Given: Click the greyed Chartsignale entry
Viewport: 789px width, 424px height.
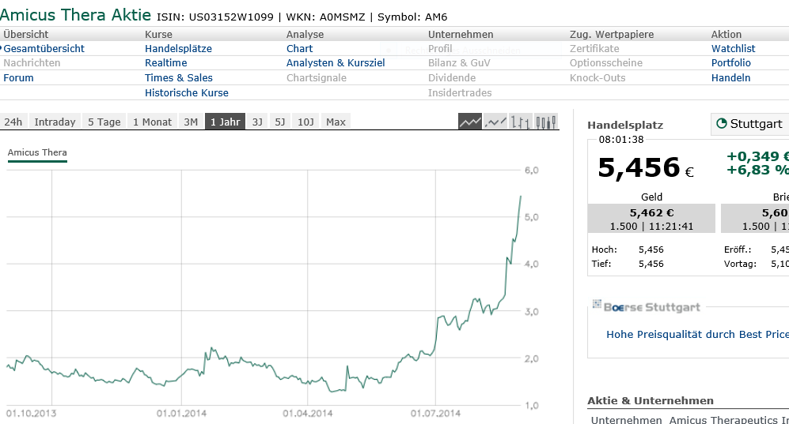Looking at the screenshot, I should (317, 78).
